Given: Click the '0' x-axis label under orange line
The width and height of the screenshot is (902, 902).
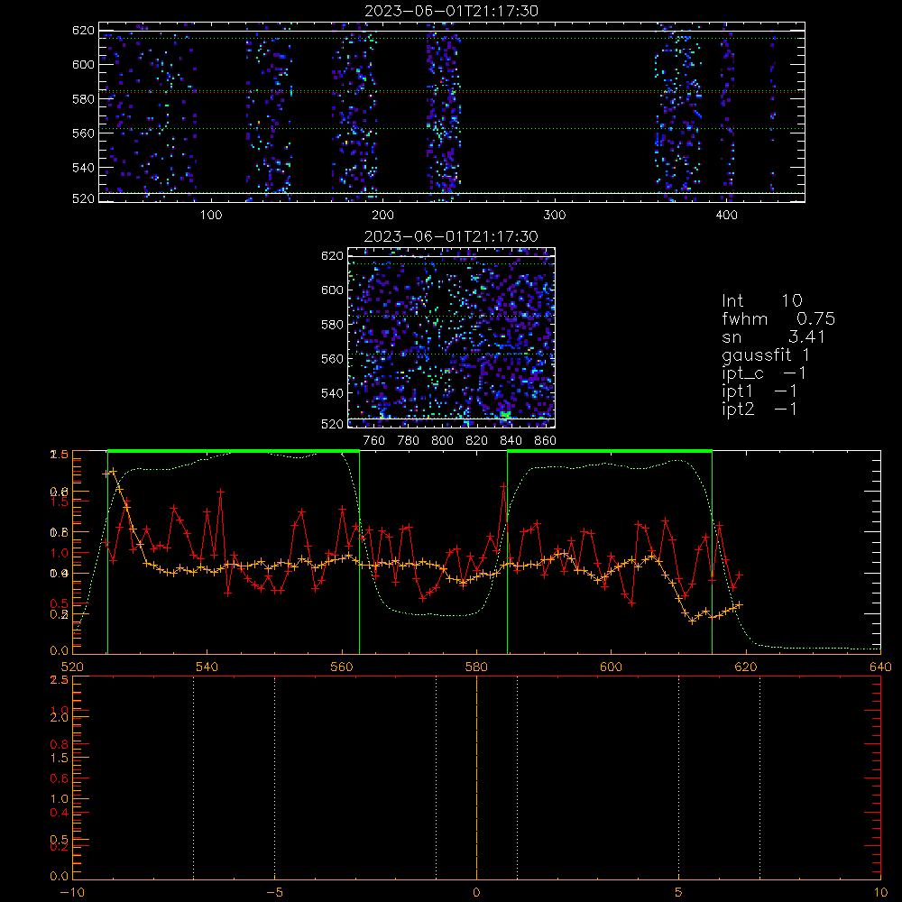Looking at the screenshot, I should [476, 892].
